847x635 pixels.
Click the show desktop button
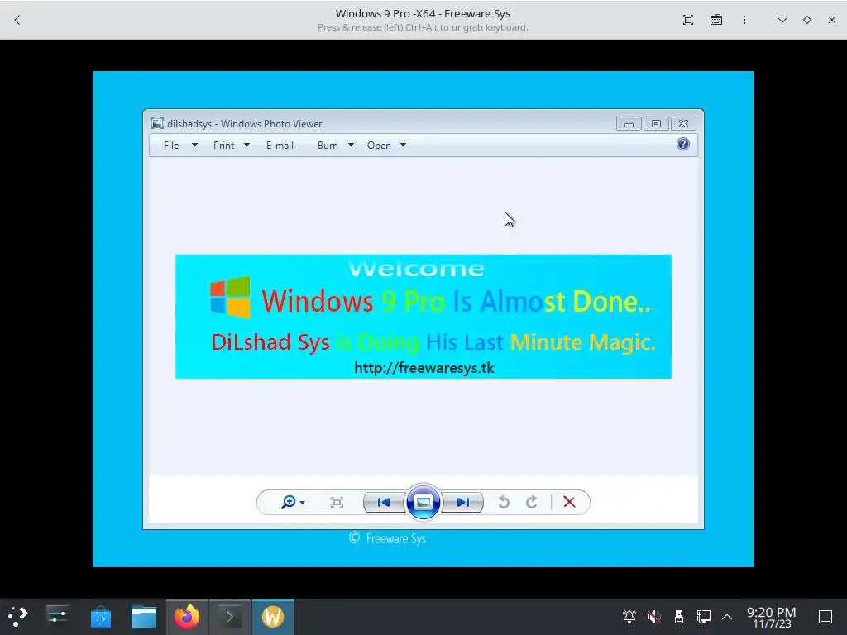click(x=825, y=617)
